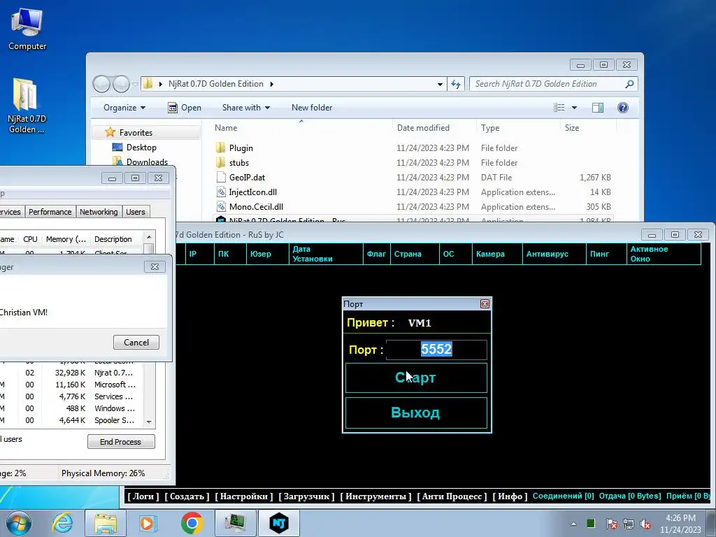Click the search magnifier icon in Explorer

pyautogui.click(x=629, y=84)
